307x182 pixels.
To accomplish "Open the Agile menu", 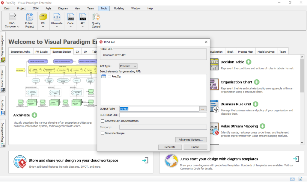I will tap(48, 8).
